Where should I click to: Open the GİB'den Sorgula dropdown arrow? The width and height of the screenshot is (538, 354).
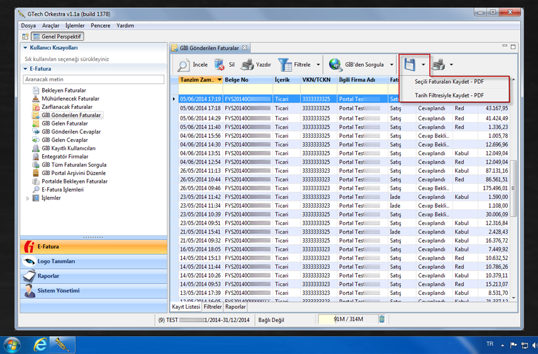391,64
